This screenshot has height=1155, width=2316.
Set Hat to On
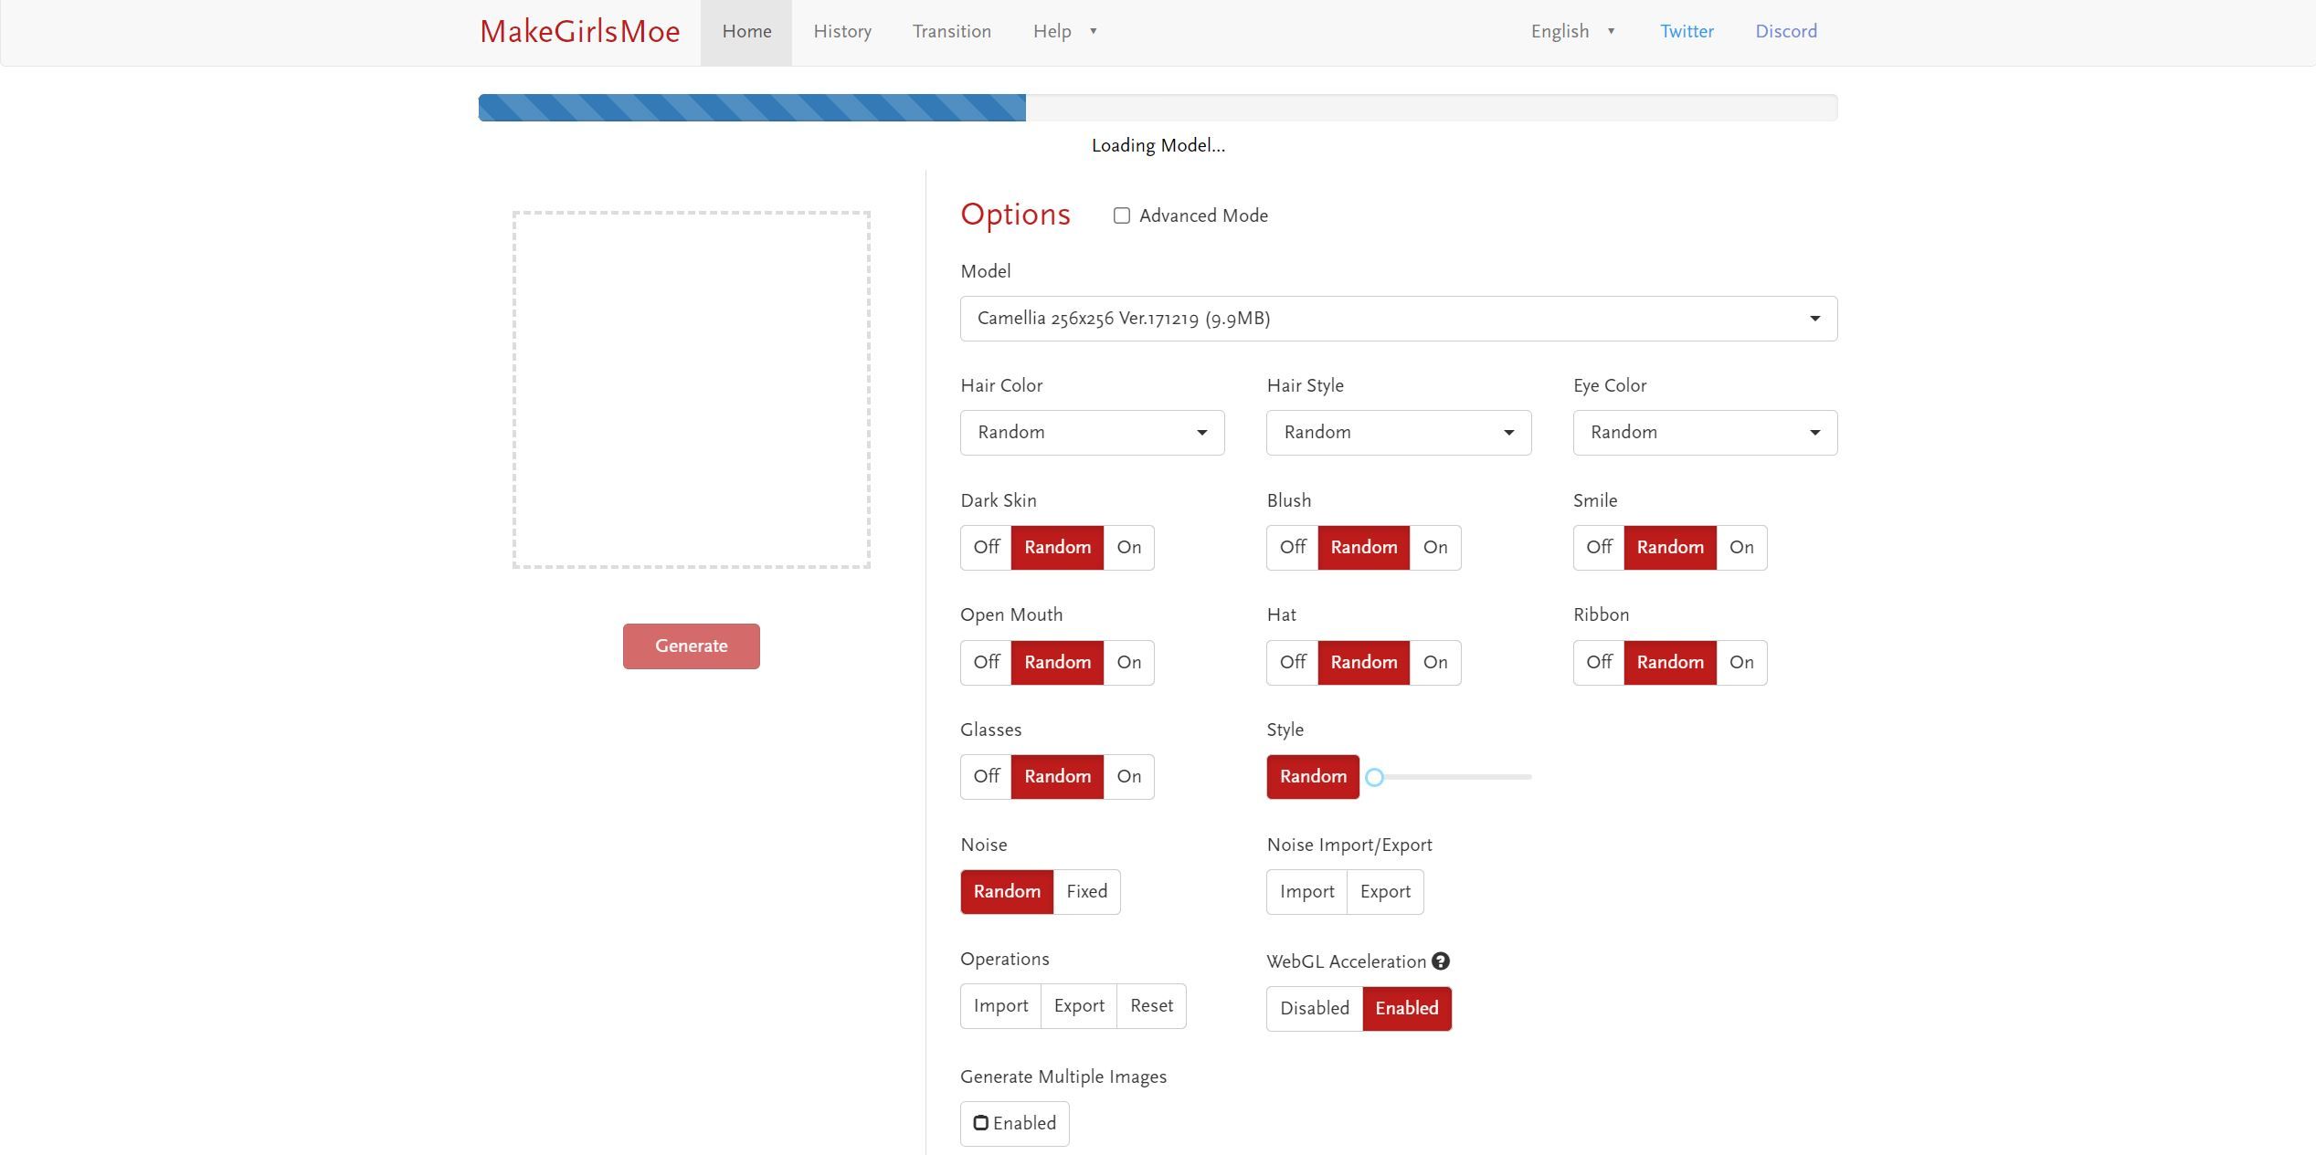[1434, 662]
